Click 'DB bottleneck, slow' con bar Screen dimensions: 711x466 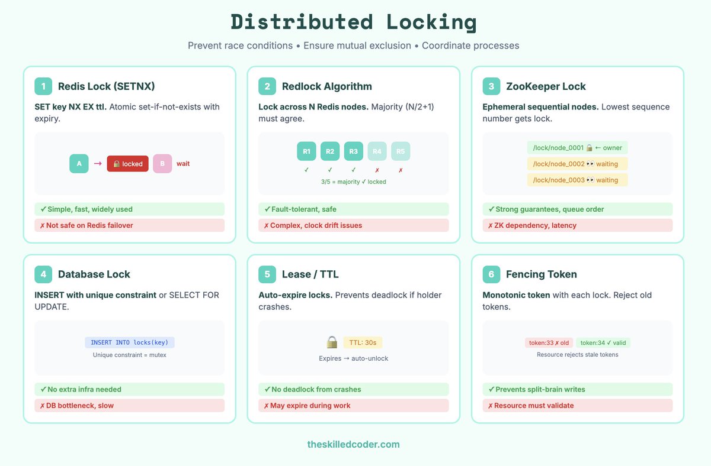130,405
